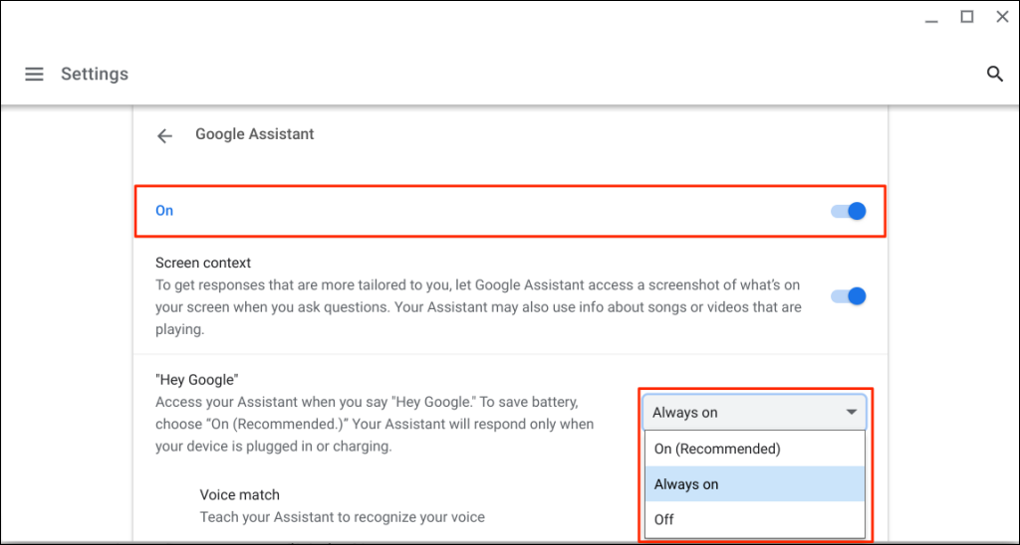Click the Google Assistant page heading
Image resolution: width=1020 pixels, height=545 pixels.
pyautogui.click(x=254, y=134)
